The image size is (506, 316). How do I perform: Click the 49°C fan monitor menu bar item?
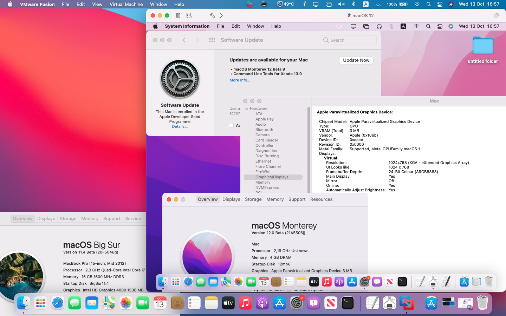[286, 4]
